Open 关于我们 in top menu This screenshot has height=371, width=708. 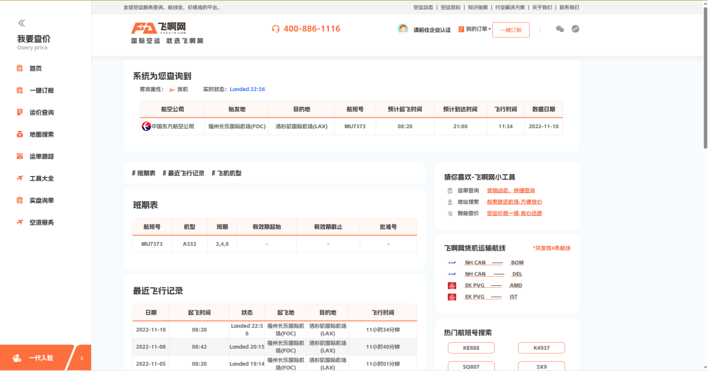tap(542, 7)
